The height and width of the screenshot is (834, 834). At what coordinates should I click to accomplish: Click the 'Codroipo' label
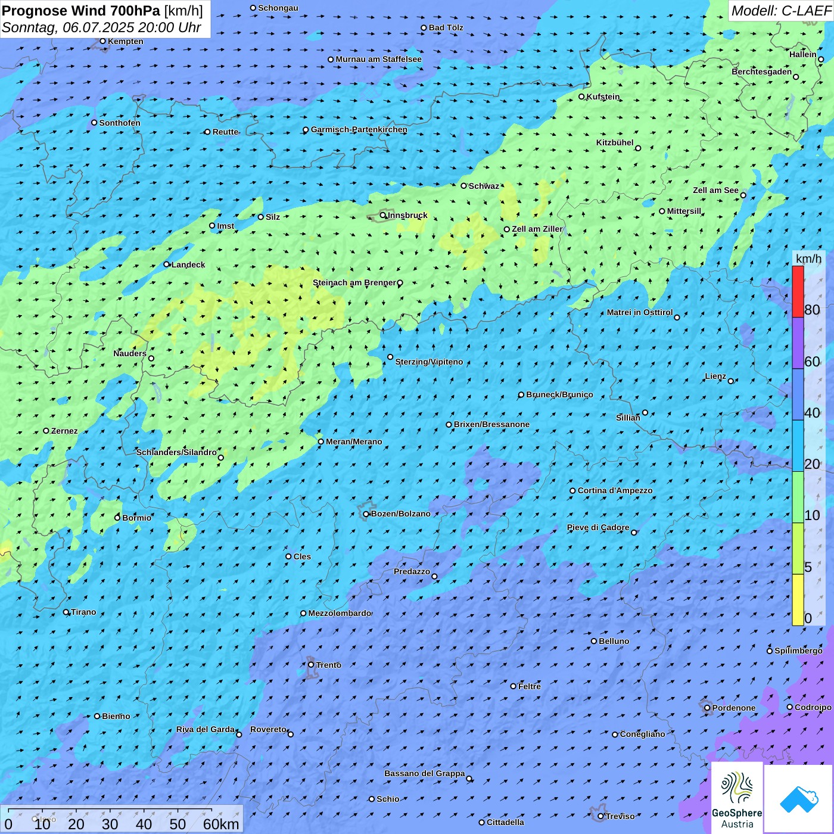pyautogui.click(x=813, y=707)
